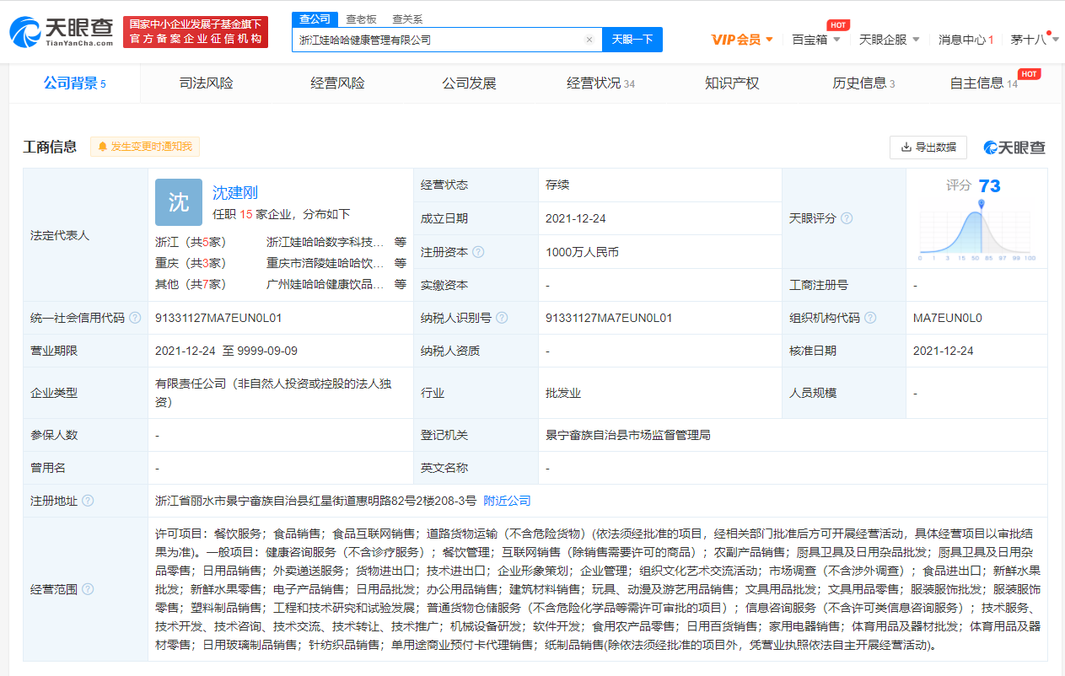Click 浙江（共5家） region link
The image size is (1065, 676).
(191, 241)
